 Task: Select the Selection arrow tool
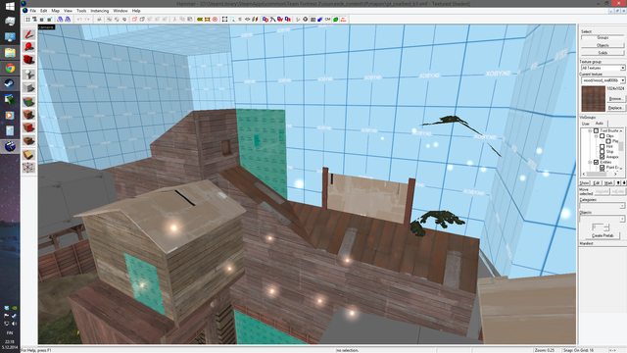coord(28,34)
